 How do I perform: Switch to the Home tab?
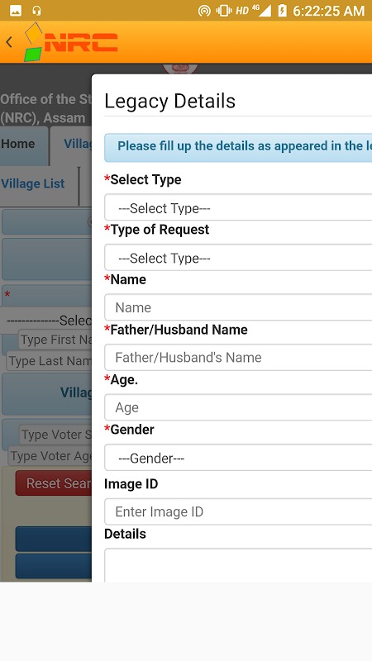click(24, 144)
